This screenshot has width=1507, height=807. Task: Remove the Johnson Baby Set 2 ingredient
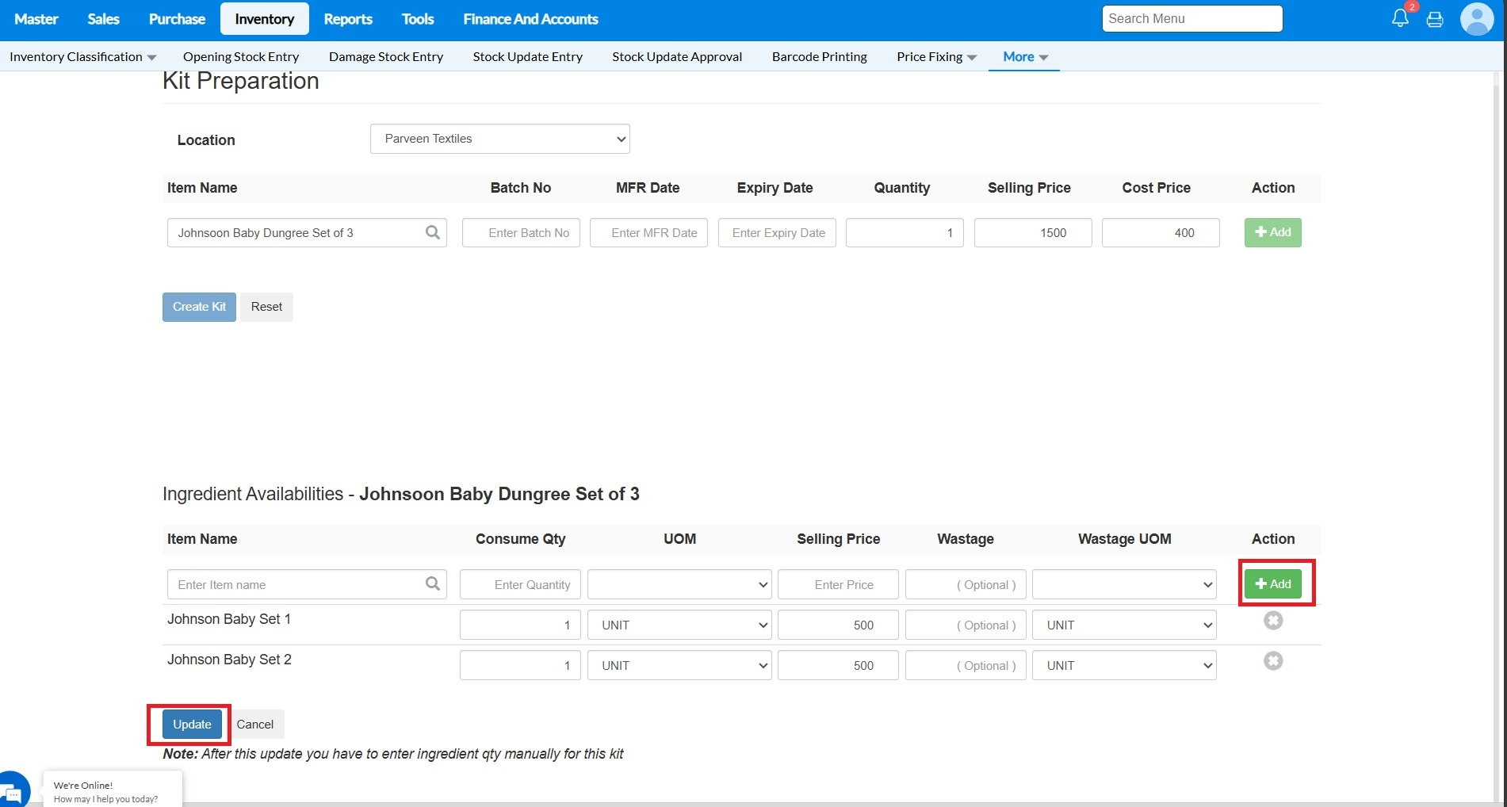[1273, 661]
